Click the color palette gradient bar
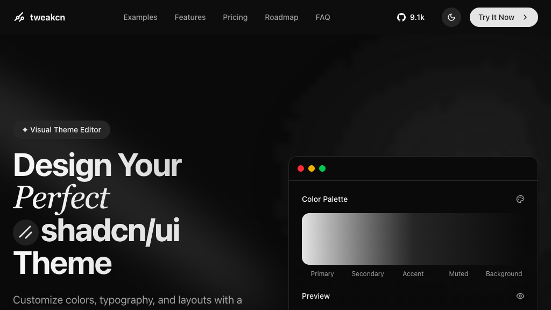Screen dimensions: 551x310 coord(413,239)
